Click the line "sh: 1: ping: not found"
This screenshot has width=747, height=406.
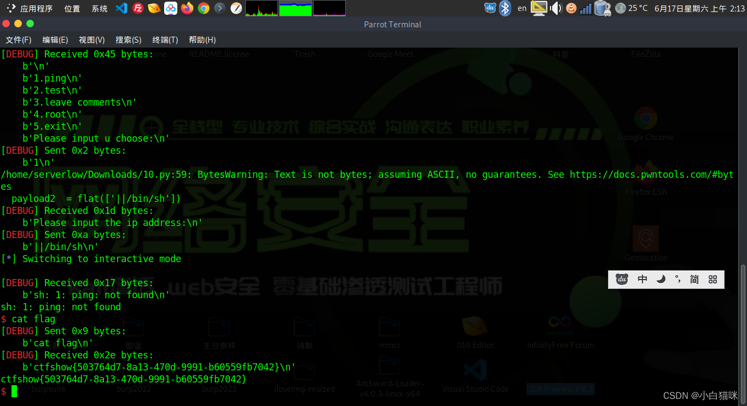click(61, 307)
